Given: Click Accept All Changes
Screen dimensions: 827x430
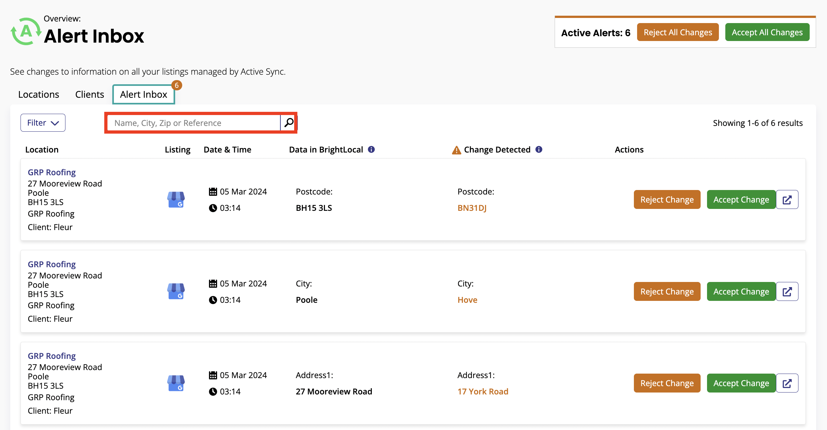Looking at the screenshot, I should coord(767,32).
